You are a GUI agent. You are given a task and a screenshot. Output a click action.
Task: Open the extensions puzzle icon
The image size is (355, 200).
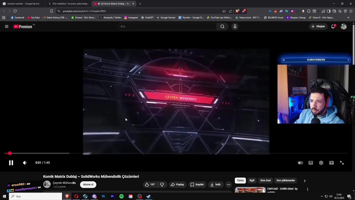[309, 11]
